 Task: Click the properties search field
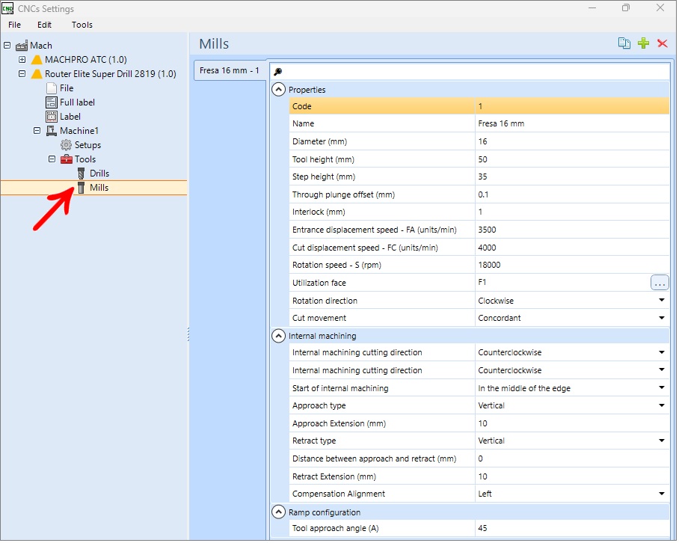click(x=470, y=72)
